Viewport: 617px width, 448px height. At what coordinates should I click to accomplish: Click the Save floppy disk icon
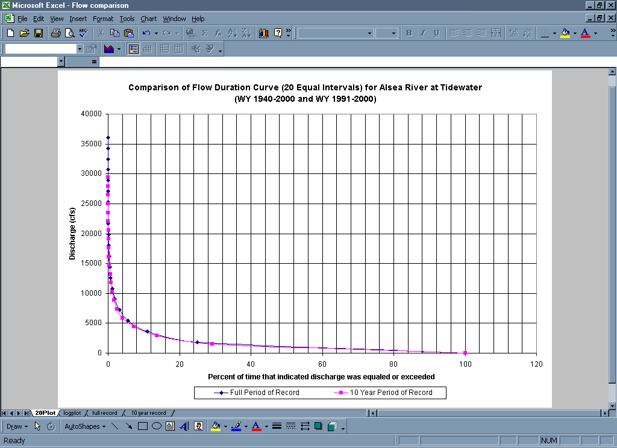pyautogui.click(x=38, y=33)
